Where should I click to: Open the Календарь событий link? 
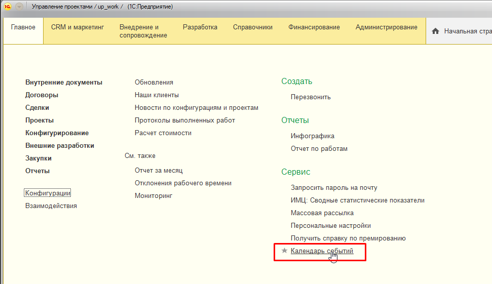click(x=322, y=251)
